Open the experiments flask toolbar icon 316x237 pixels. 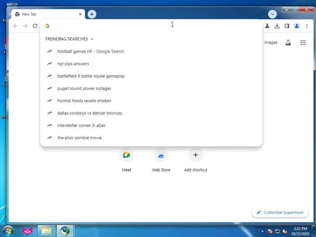[267, 26]
